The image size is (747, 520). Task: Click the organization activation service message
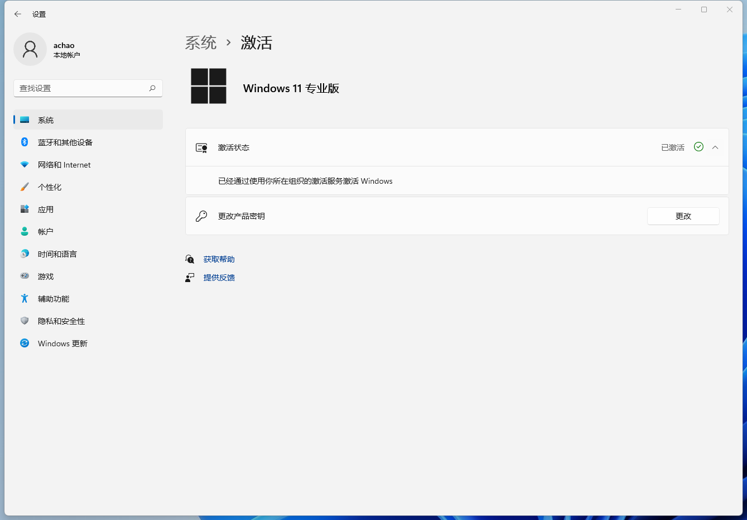pyautogui.click(x=305, y=181)
